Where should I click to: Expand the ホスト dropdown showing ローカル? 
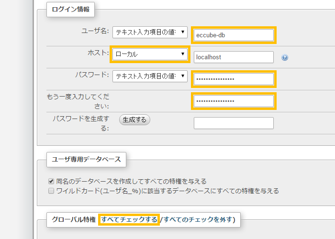tap(149, 54)
